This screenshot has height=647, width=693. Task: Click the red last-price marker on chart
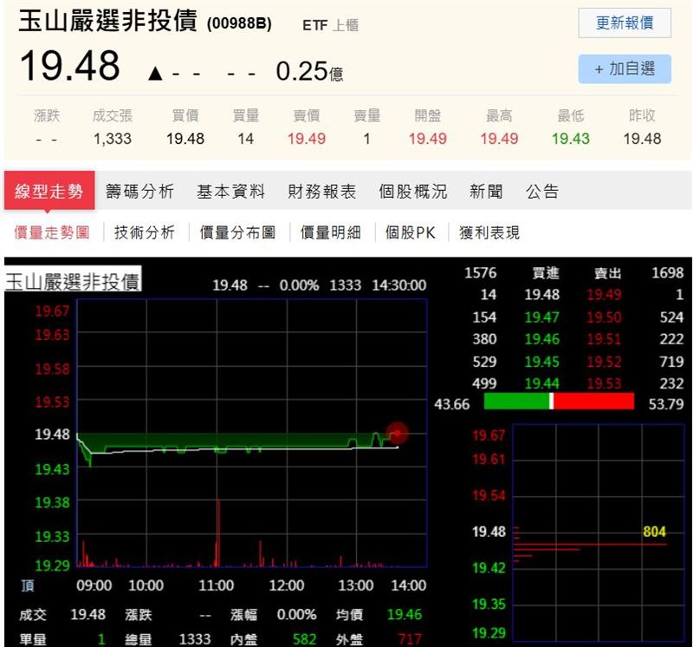click(397, 434)
